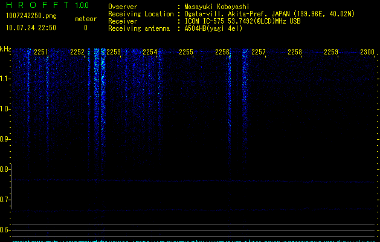The width and height of the screenshot is (380, 242).
Task: Click the 2253 time marker
Action: 114,52
